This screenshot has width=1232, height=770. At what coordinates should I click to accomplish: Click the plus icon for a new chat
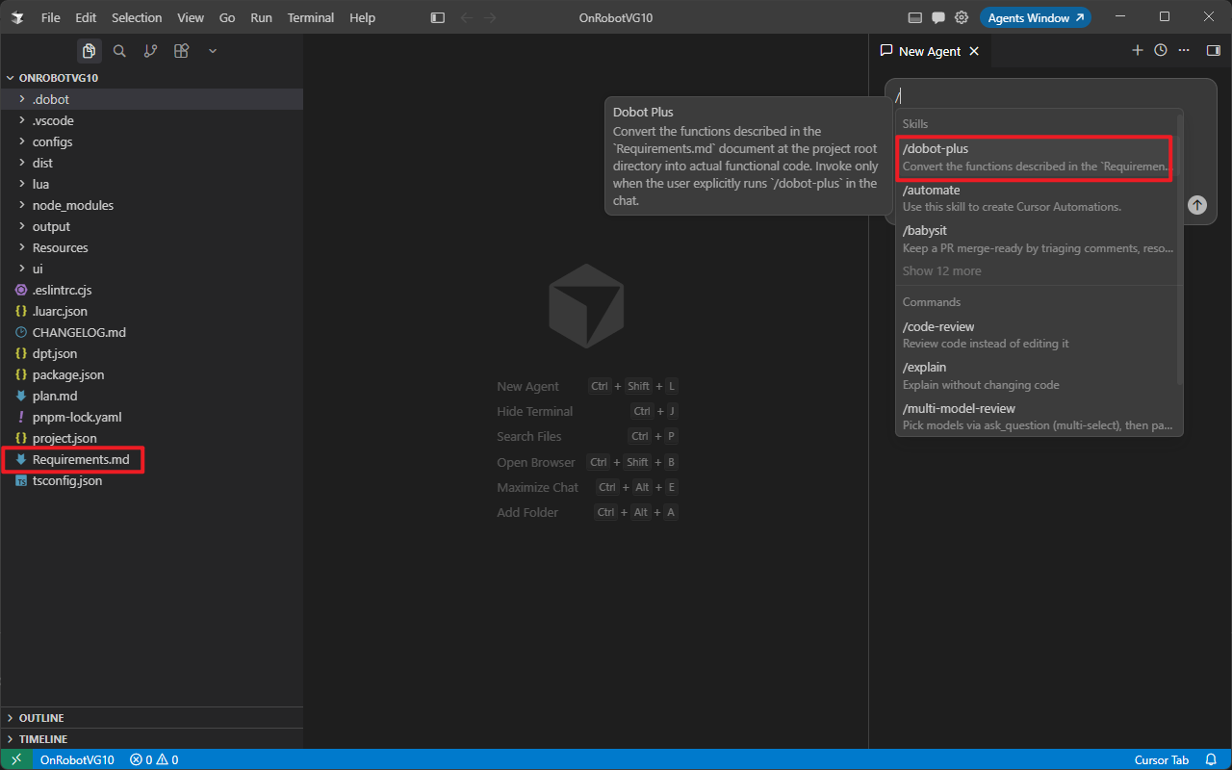click(x=1138, y=51)
